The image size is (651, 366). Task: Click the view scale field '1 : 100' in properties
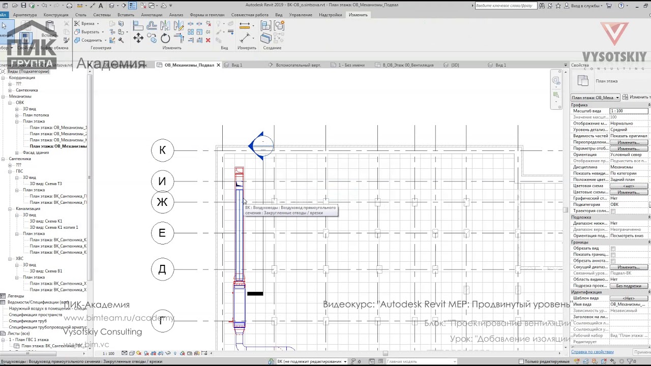[x=629, y=111]
